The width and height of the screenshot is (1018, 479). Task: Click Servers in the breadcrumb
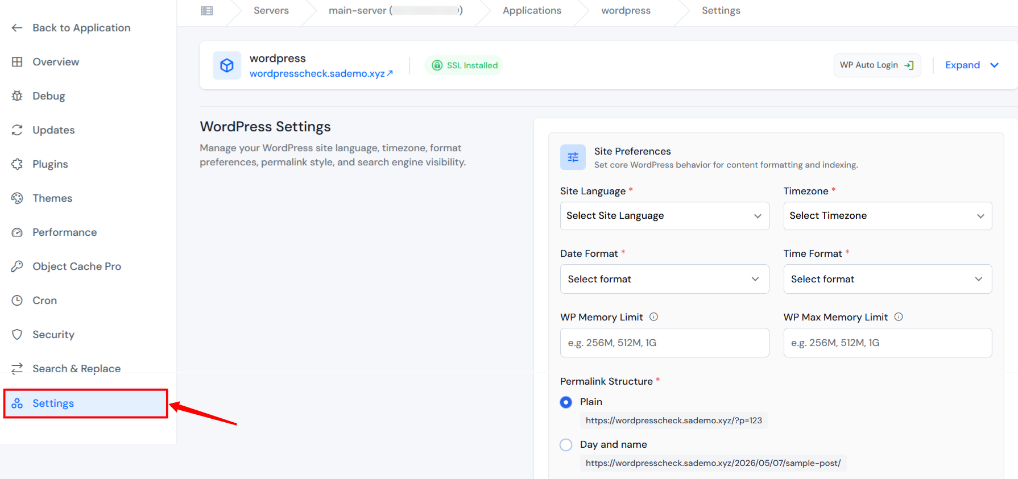pyautogui.click(x=271, y=11)
